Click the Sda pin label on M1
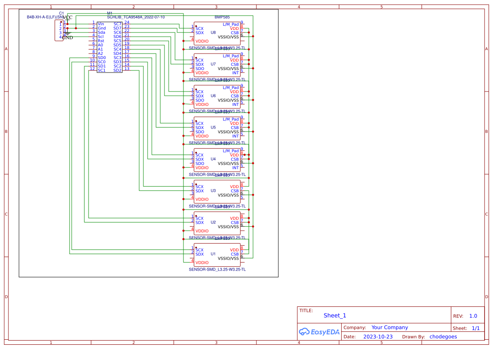 pyautogui.click(x=101, y=32)
